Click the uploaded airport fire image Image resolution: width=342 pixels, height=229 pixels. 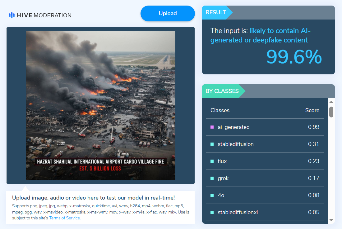tap(100, 105)
